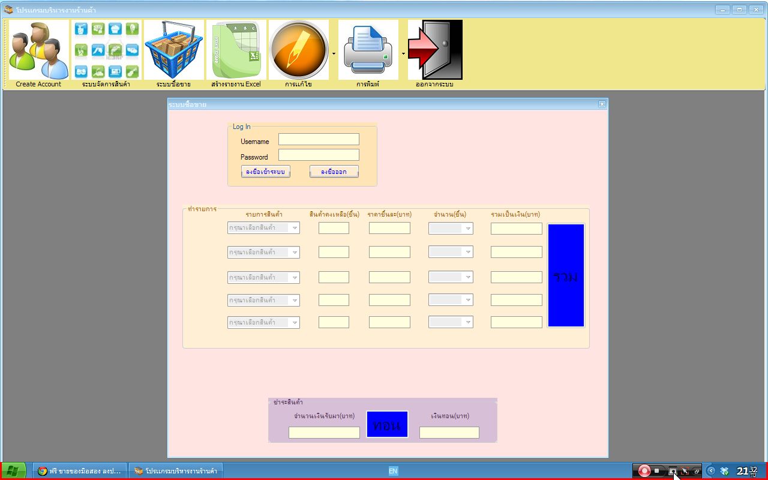Screen dimensions: 768x480
Task: Show hidden system tray icons
Action: (x=711, y=471)
